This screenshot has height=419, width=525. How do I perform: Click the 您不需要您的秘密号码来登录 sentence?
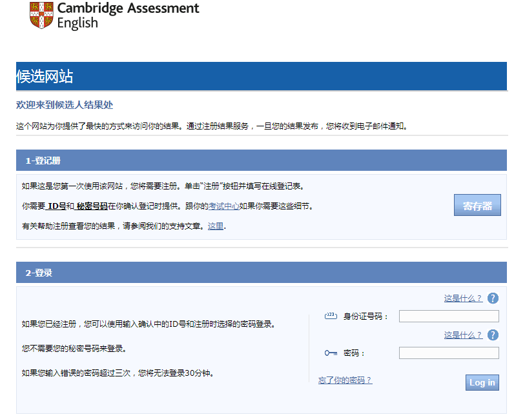pos(75,349)
